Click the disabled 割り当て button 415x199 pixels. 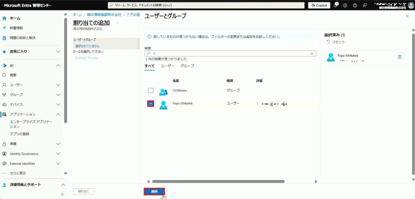(x=83, y=191)
